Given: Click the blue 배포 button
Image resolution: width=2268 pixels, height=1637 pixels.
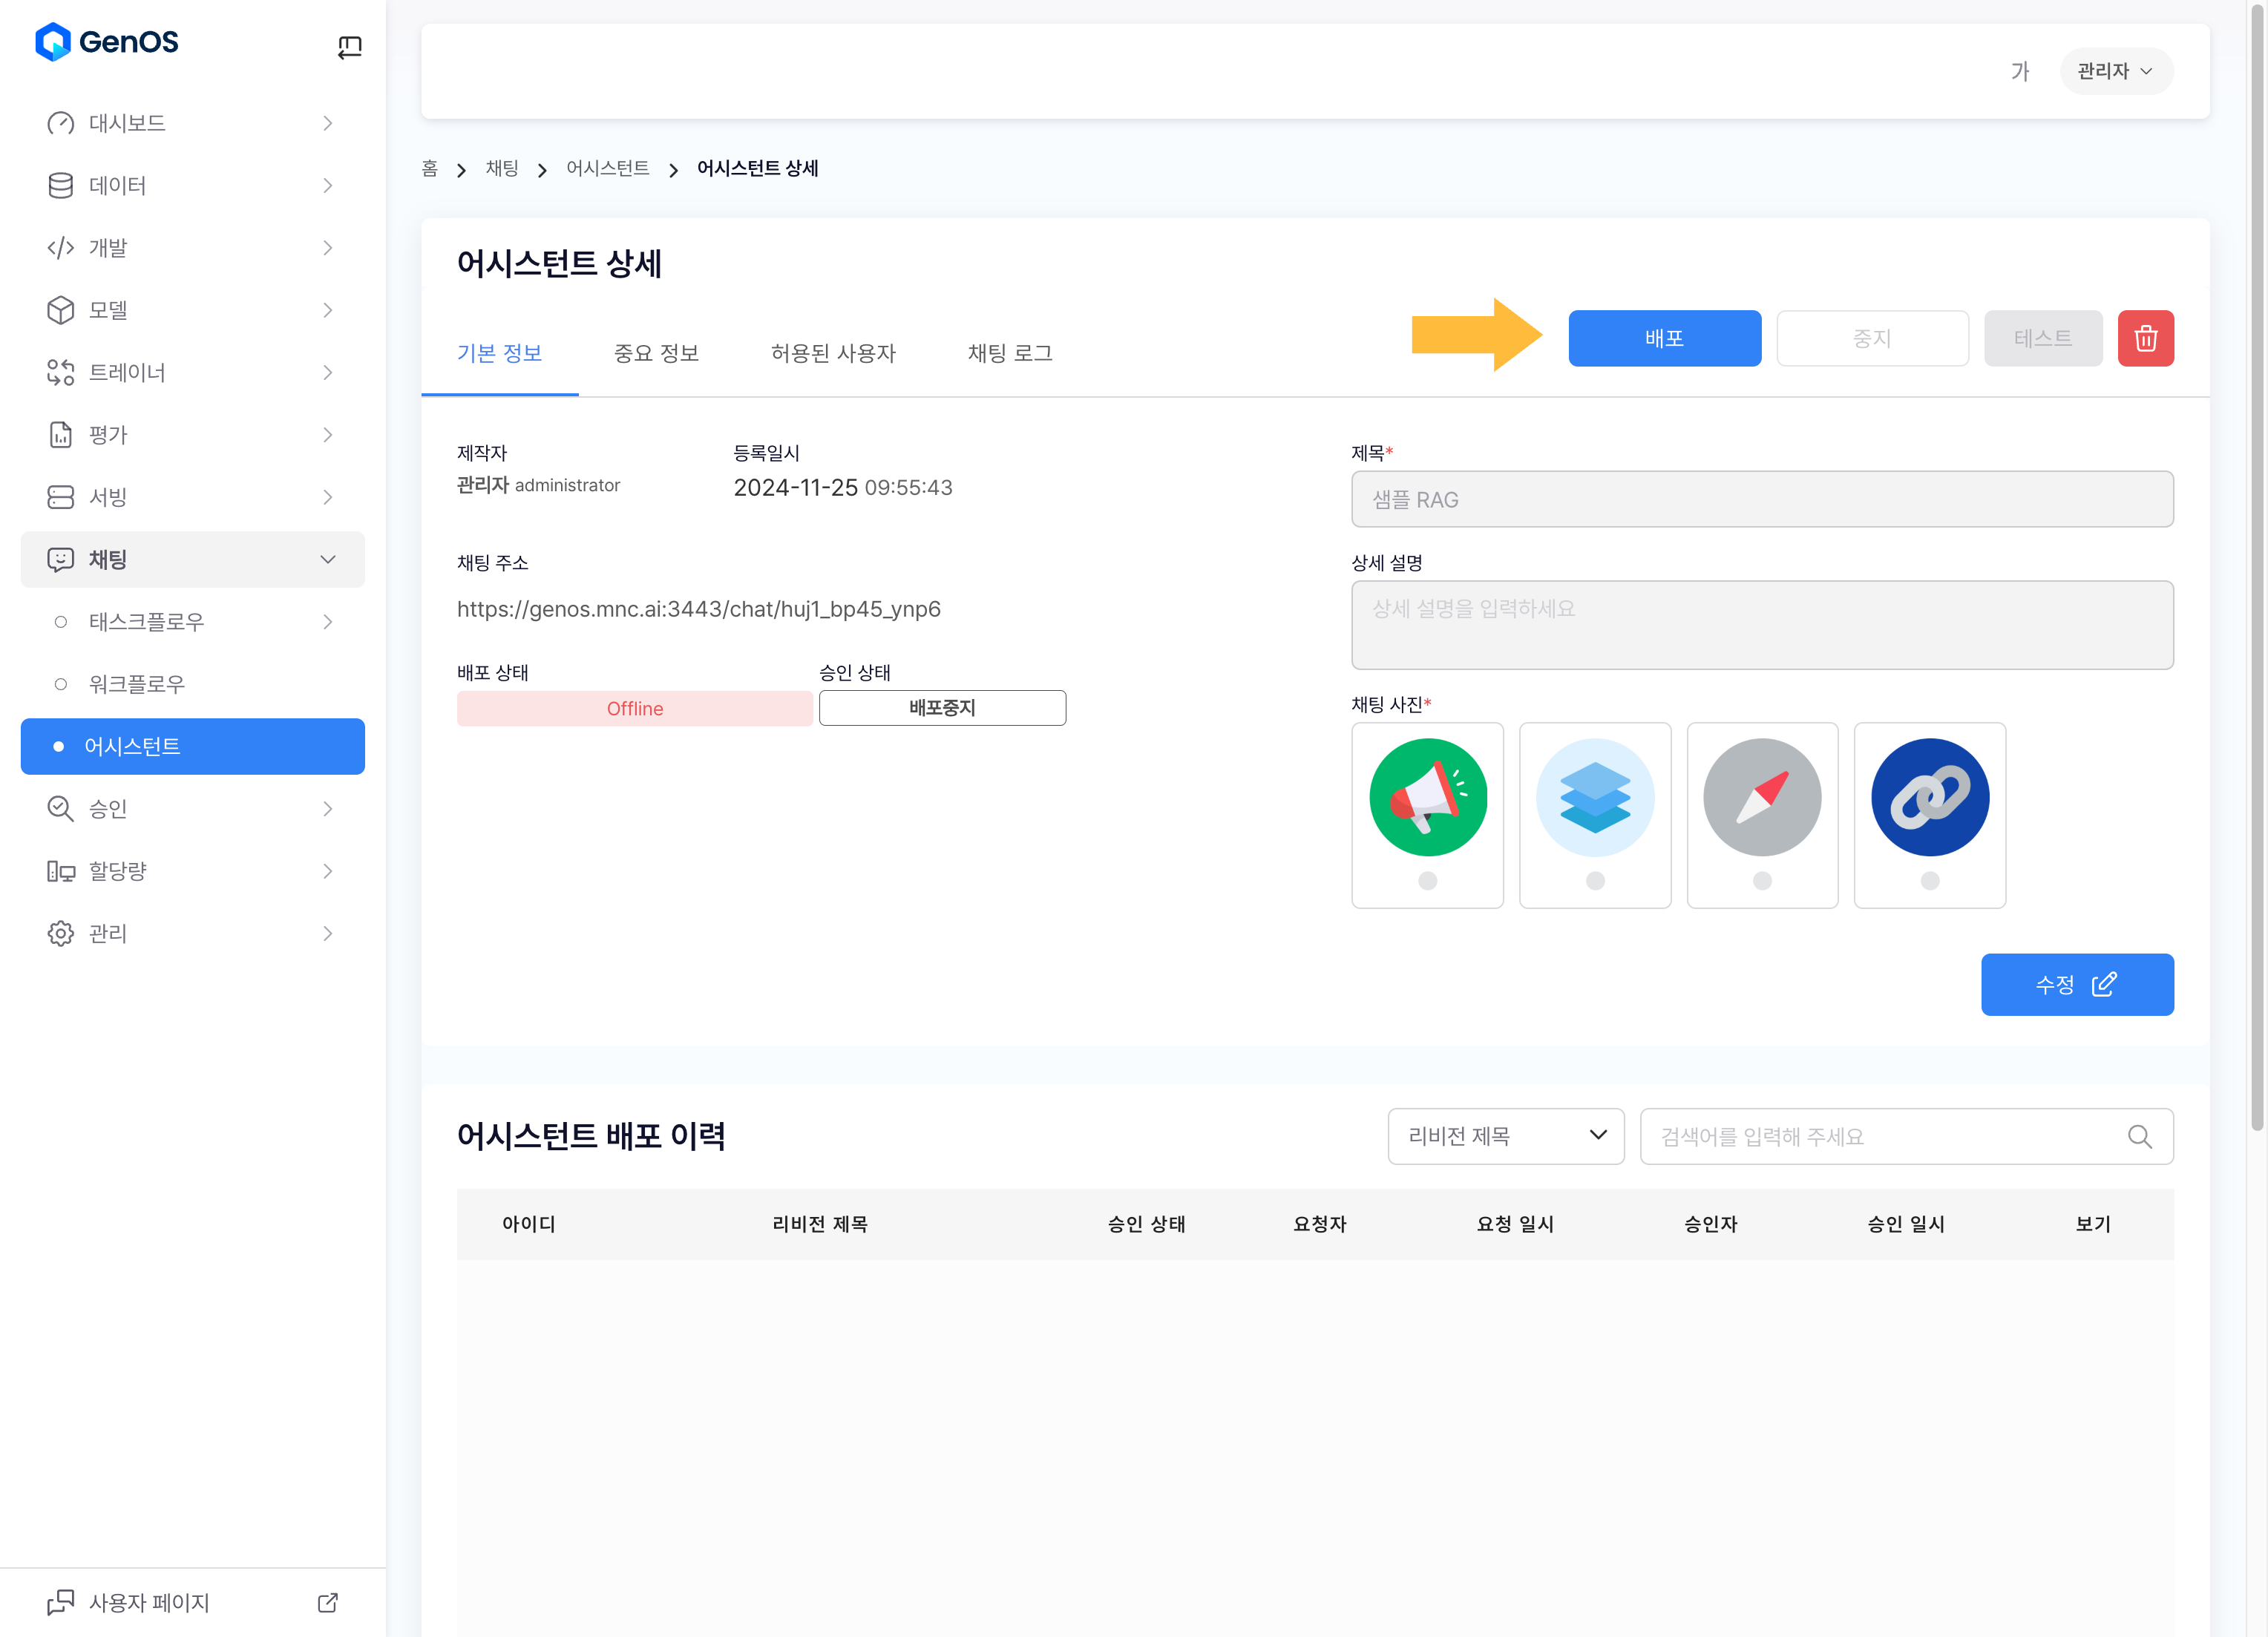Looking at the screenshot, I should point(1664,338).
